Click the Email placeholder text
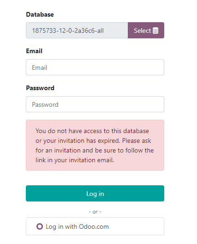The image size is (197, 244). coord(40,67)
